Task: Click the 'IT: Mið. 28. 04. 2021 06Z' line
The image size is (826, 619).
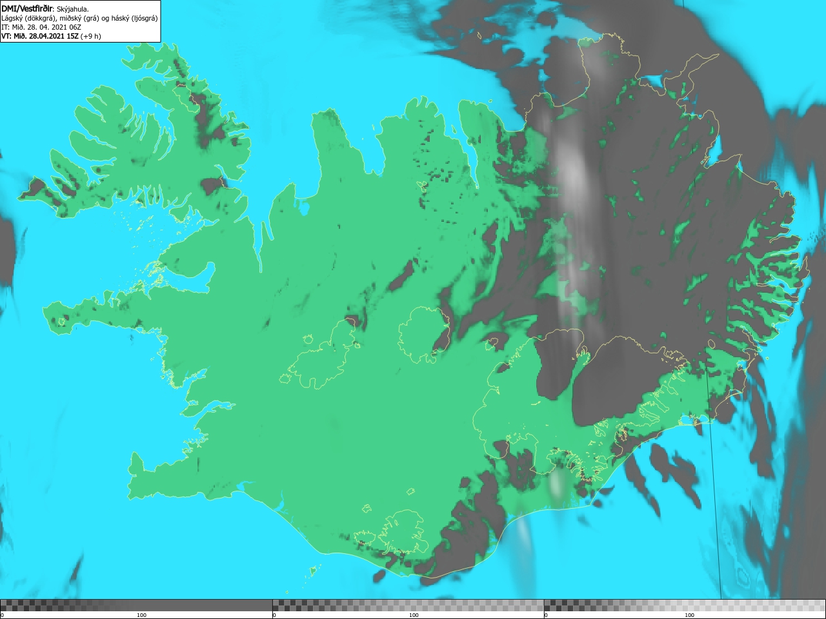Action: tap(41, 27)
